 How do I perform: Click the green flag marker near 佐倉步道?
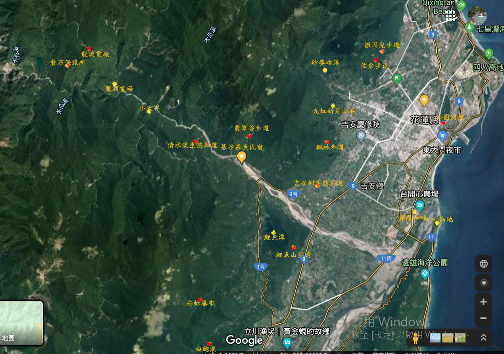point(396,79)
